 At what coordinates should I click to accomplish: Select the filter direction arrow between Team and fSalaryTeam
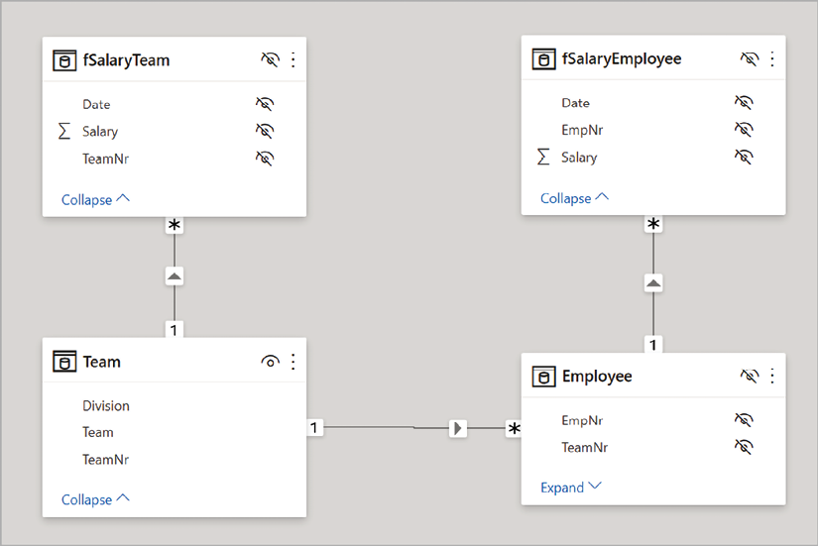[x=175, y=276]
